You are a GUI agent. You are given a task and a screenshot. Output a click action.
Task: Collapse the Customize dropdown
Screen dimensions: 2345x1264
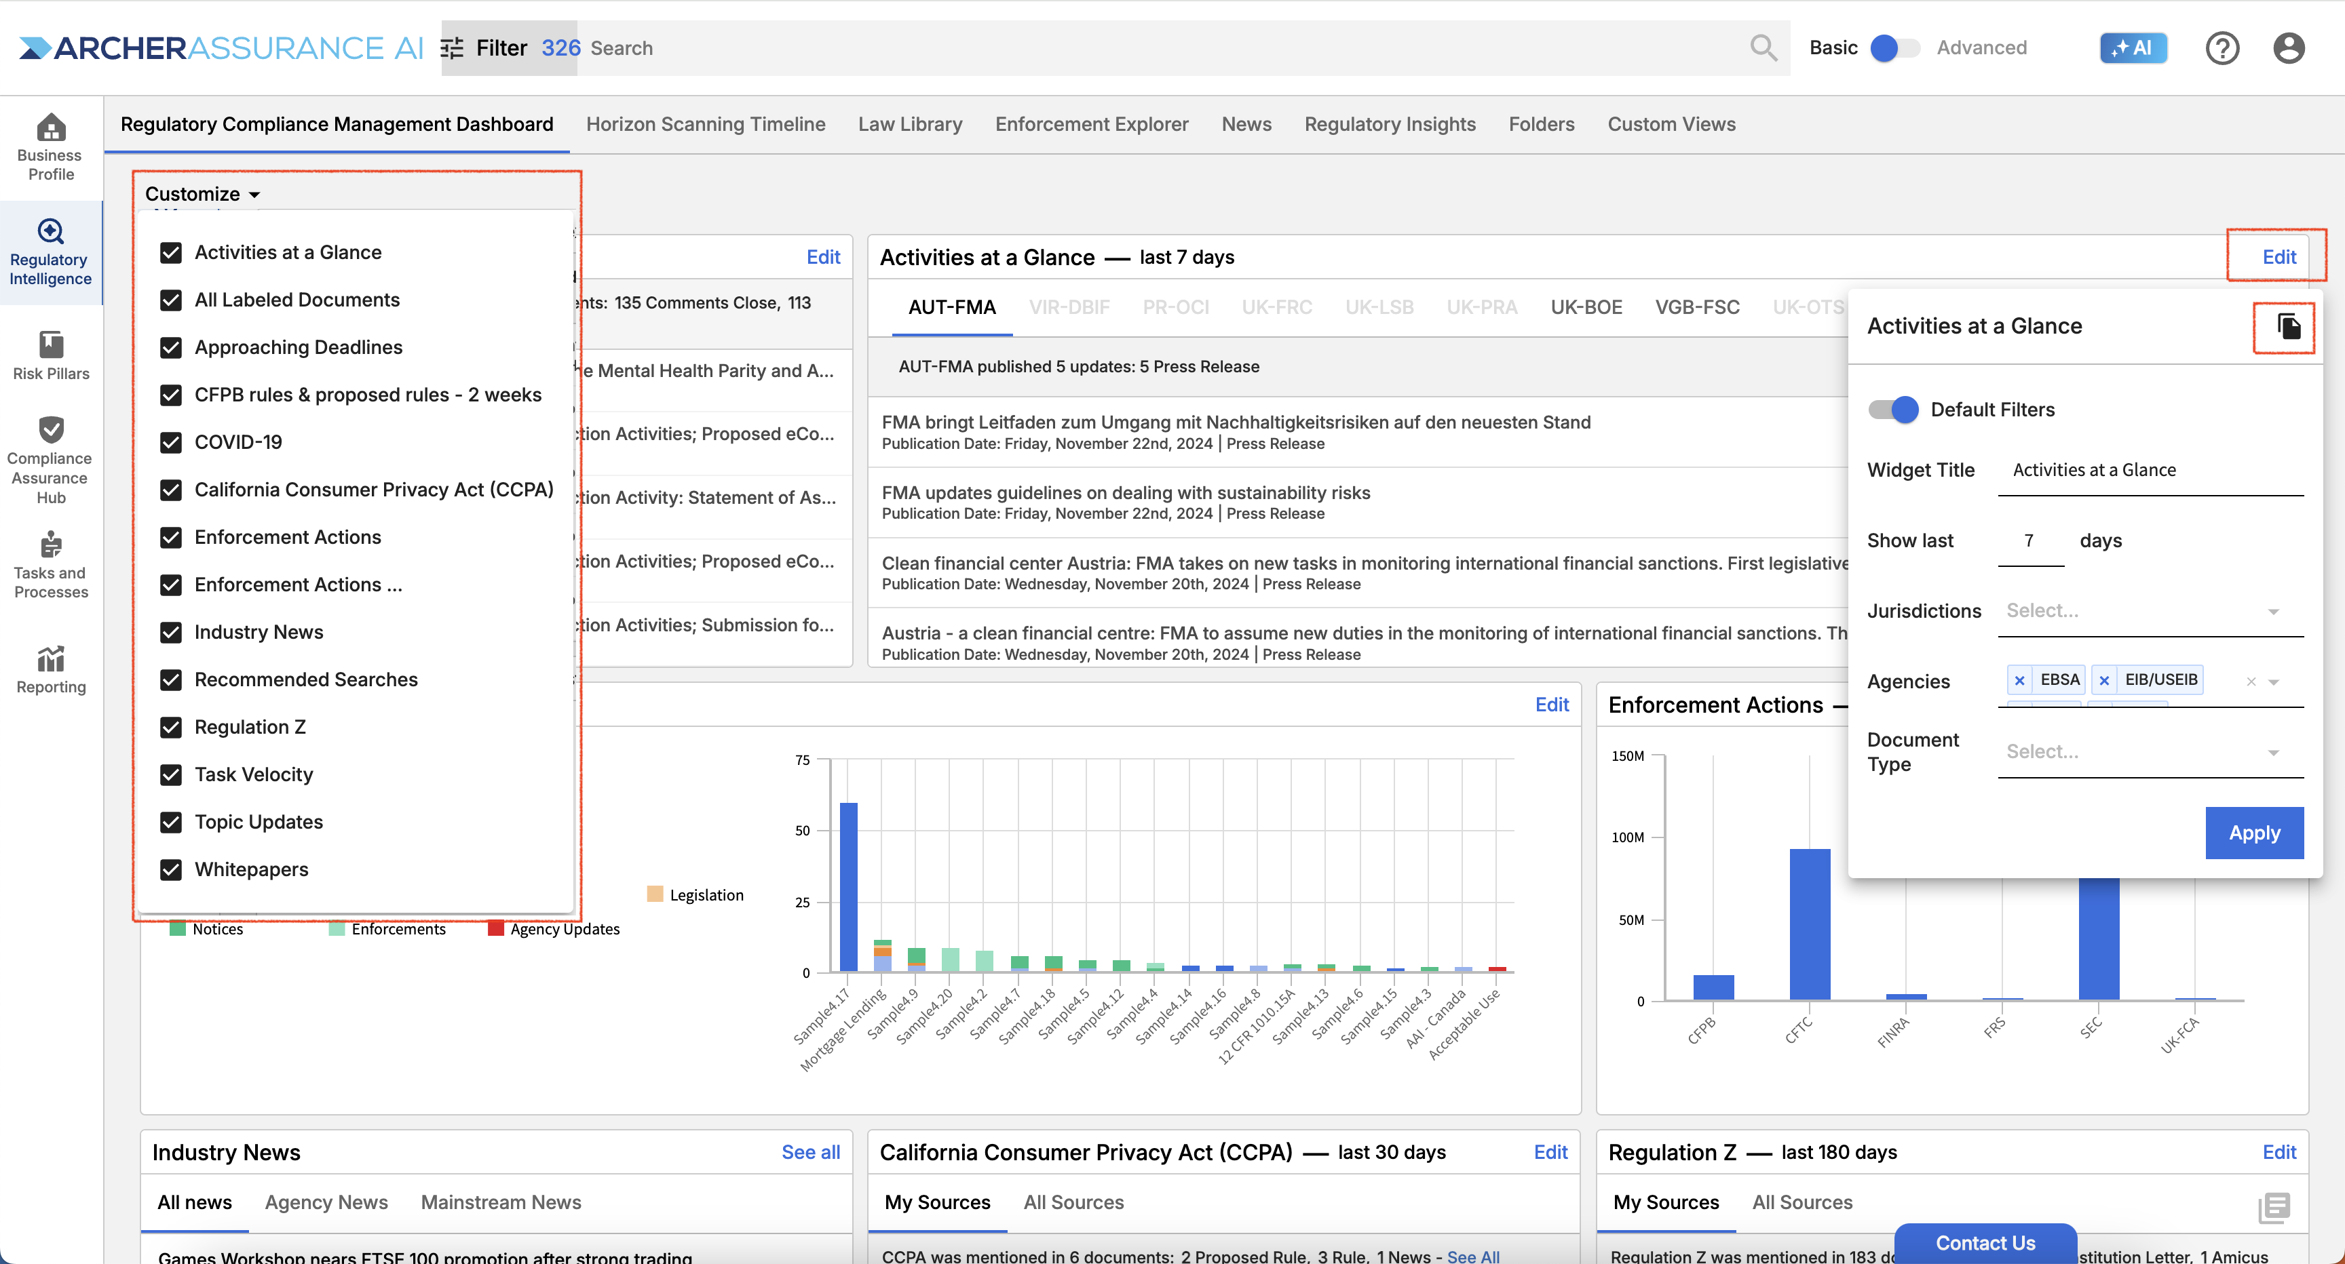coord(203,194)
